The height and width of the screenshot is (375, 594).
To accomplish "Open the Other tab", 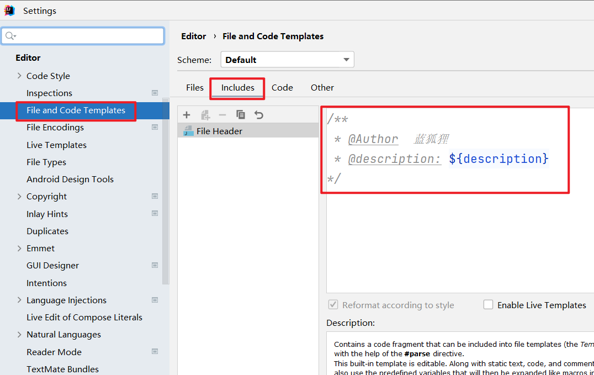I will click(x=322, y=87).
